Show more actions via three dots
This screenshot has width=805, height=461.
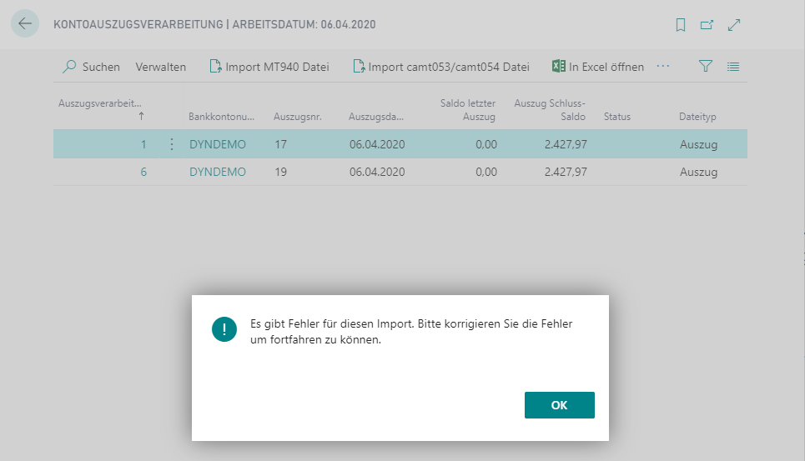pos(663,66)
